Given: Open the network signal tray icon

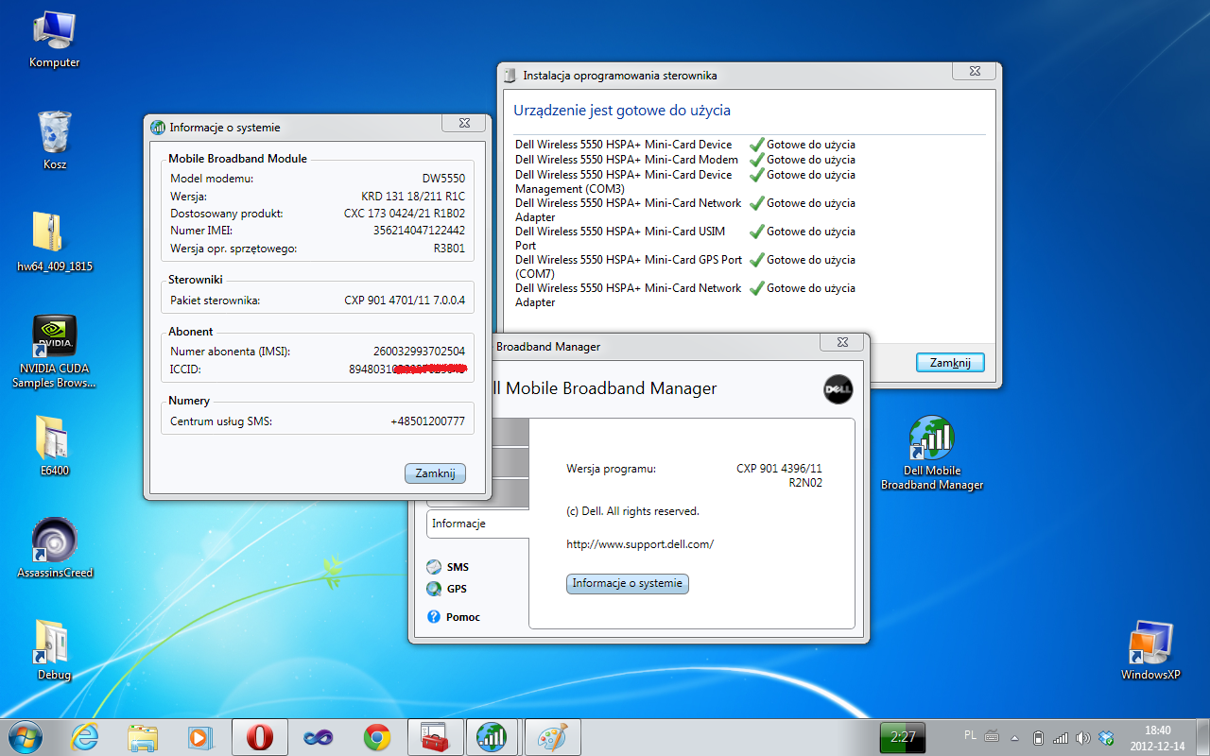Looking at the screenshot, I should [x=1061, y=737].
